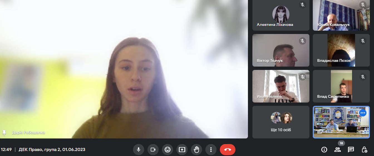Raise hand using the hand icon

196,150
